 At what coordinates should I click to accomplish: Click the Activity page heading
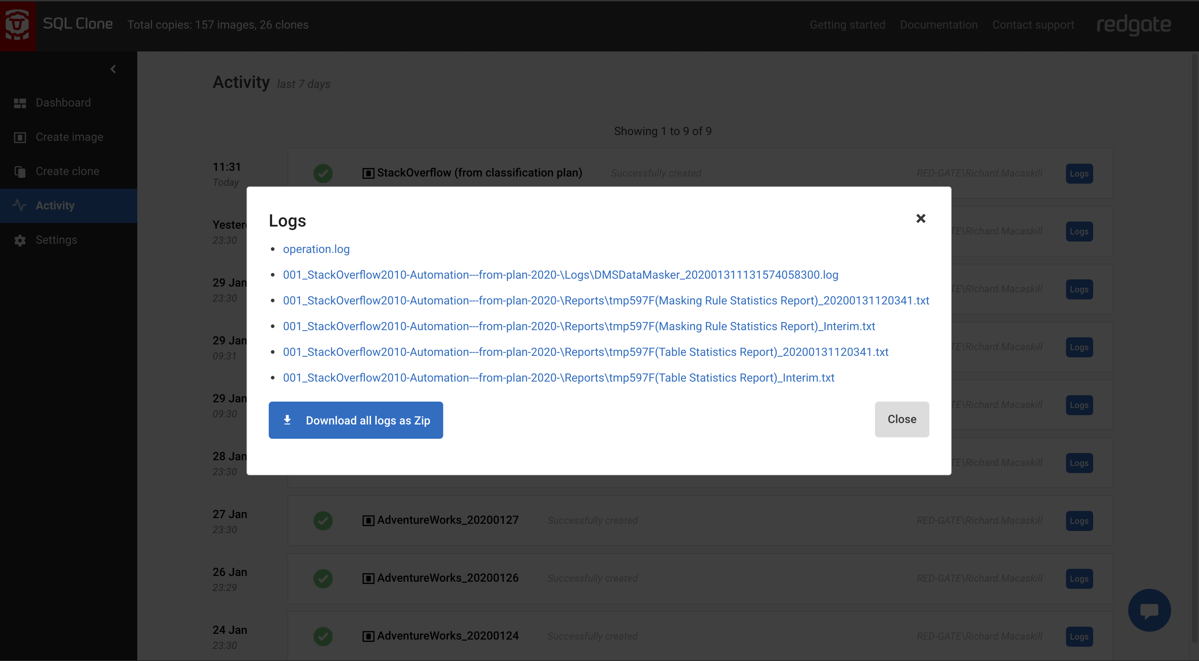tap(241, 82)
